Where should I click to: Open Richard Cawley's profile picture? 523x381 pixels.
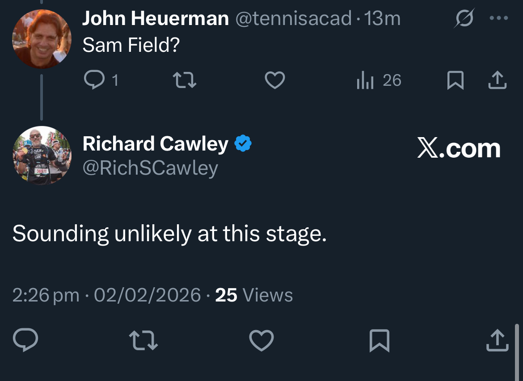[42, 155]
